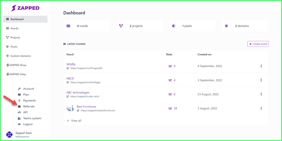
Task: View ABC technologies stats showing 6
Action: click(172, 94)
